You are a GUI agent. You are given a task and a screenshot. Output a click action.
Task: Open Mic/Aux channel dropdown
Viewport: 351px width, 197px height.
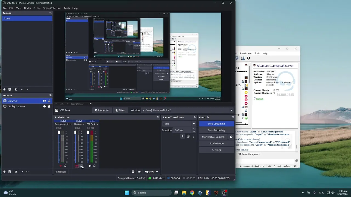pyautogui.click(x=84, y=124)
